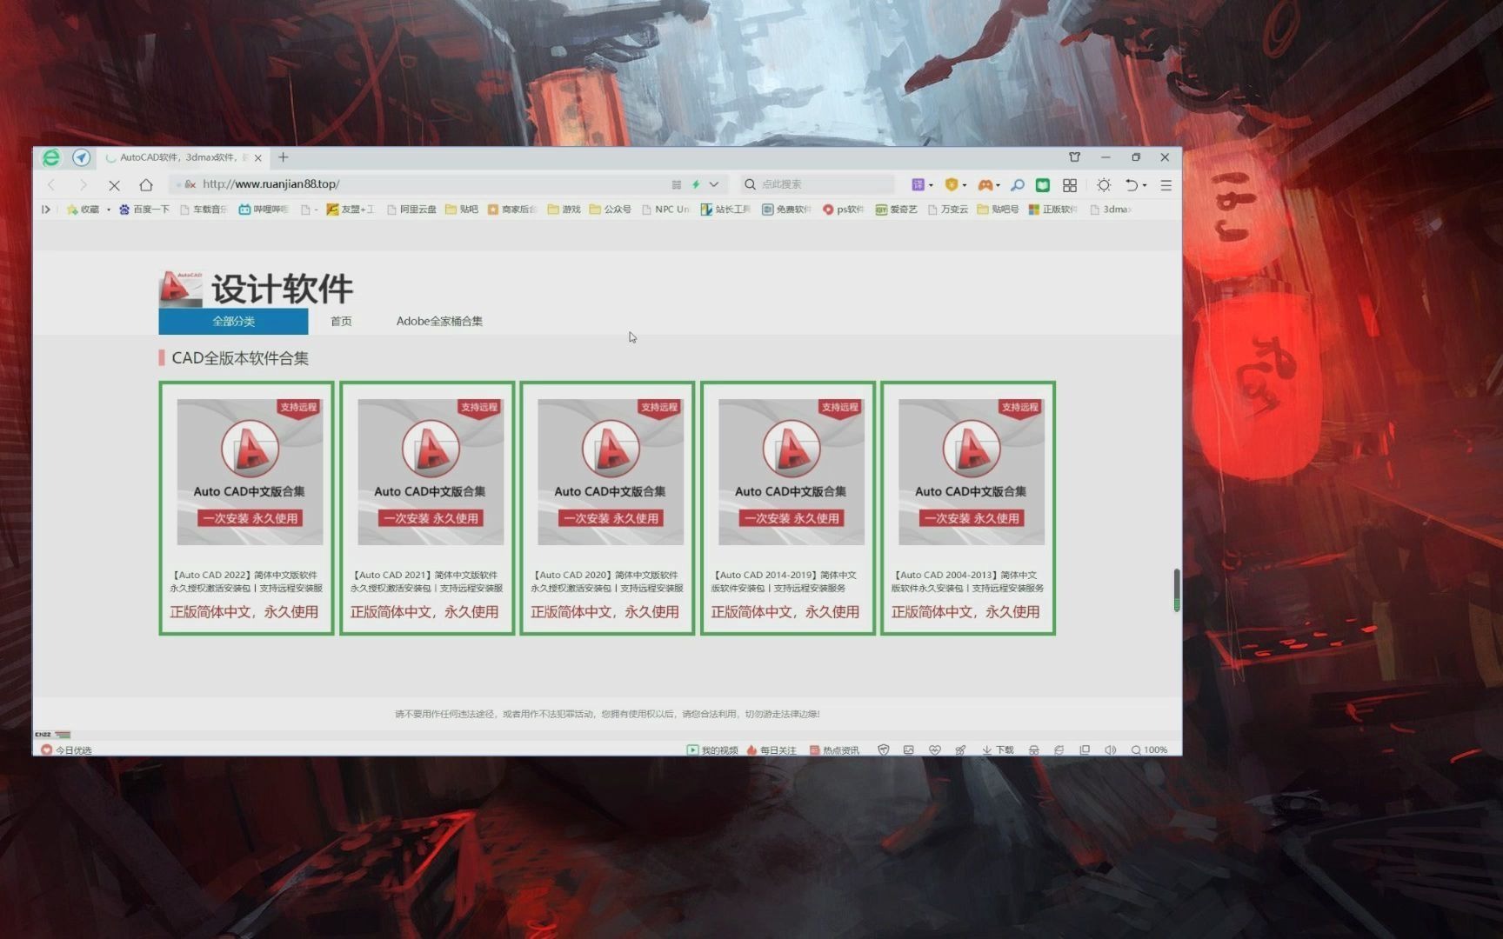
Task: Click the 100% zoom level control
Action: pos(1149,749)
